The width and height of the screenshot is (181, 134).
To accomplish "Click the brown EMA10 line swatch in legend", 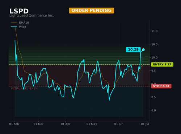I will [14, 23].
